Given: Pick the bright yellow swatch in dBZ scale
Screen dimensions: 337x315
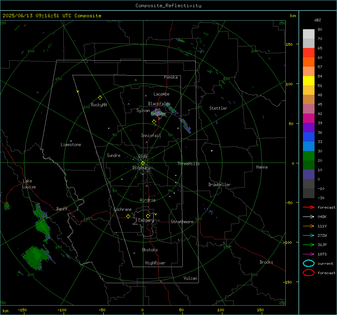Looking at the screenshot, I should click(x=309, y=81).
